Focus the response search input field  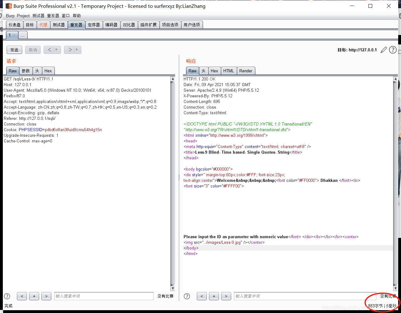pos(305,296)
